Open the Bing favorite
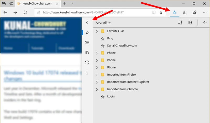 click(110, 38)
